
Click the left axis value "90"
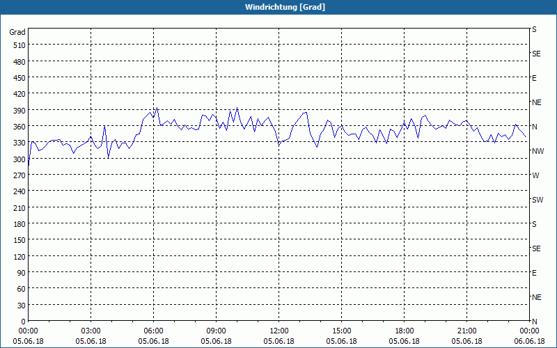[x=22, y=273]
